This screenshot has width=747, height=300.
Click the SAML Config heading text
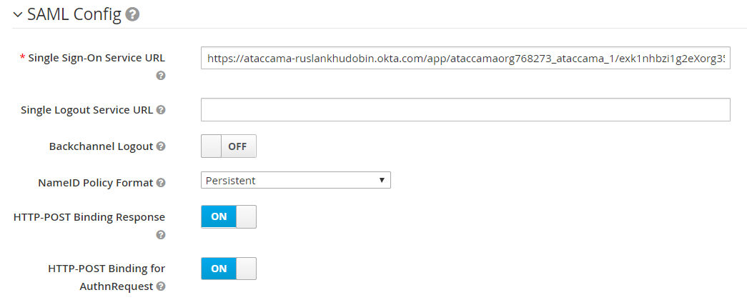(74, 14)
